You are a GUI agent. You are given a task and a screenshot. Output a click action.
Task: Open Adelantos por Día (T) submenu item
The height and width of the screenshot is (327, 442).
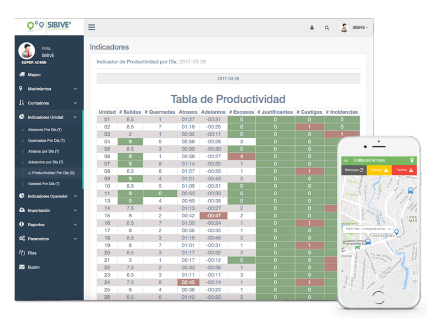[x=46, y=162]
